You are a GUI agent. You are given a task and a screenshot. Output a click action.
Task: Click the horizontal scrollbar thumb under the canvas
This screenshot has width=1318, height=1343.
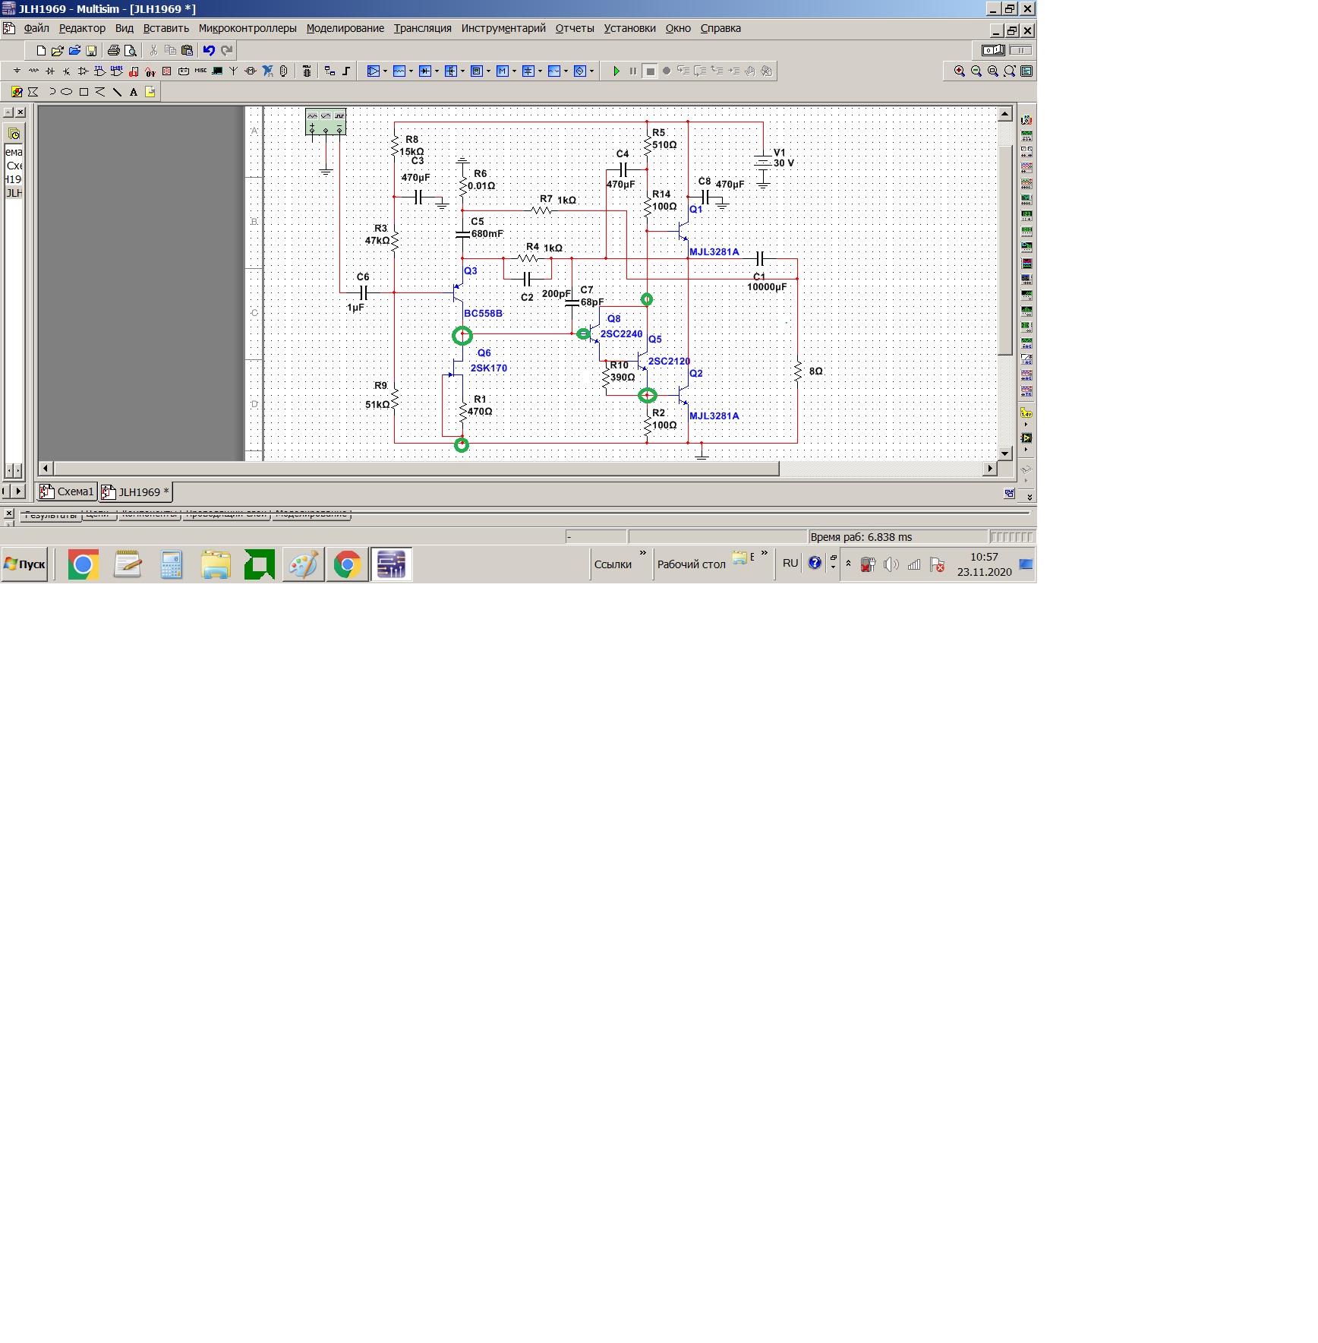tap(416, 469)
